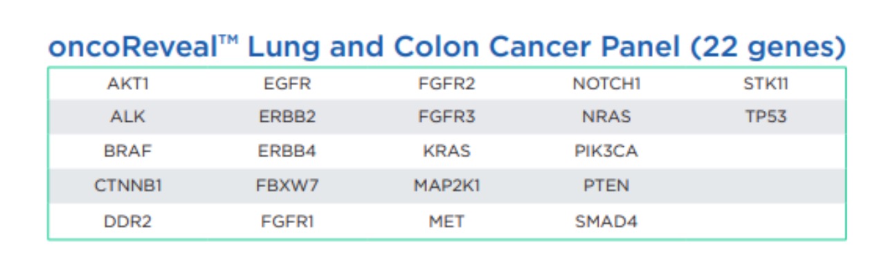This screenshot has width=886, height=257.
Task: Pick the ERBB4 gene cell
Action: [287, 151]
